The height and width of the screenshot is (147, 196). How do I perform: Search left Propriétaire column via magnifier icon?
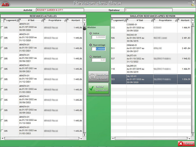click(x=66, y=20)
